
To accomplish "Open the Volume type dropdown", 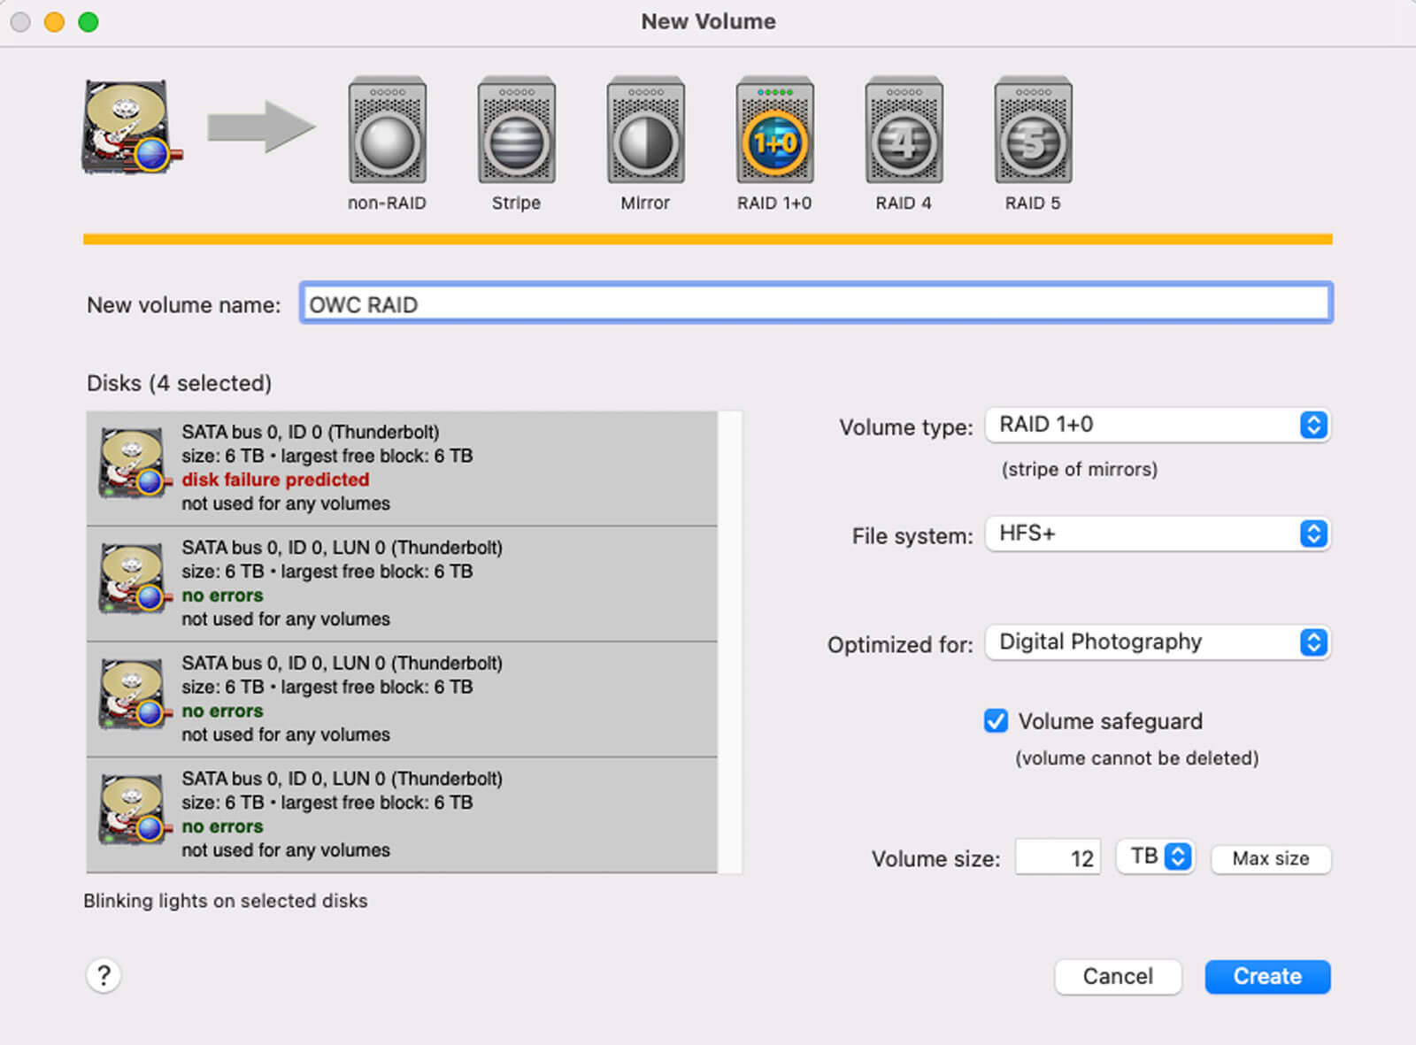I will pos(1157,425).
